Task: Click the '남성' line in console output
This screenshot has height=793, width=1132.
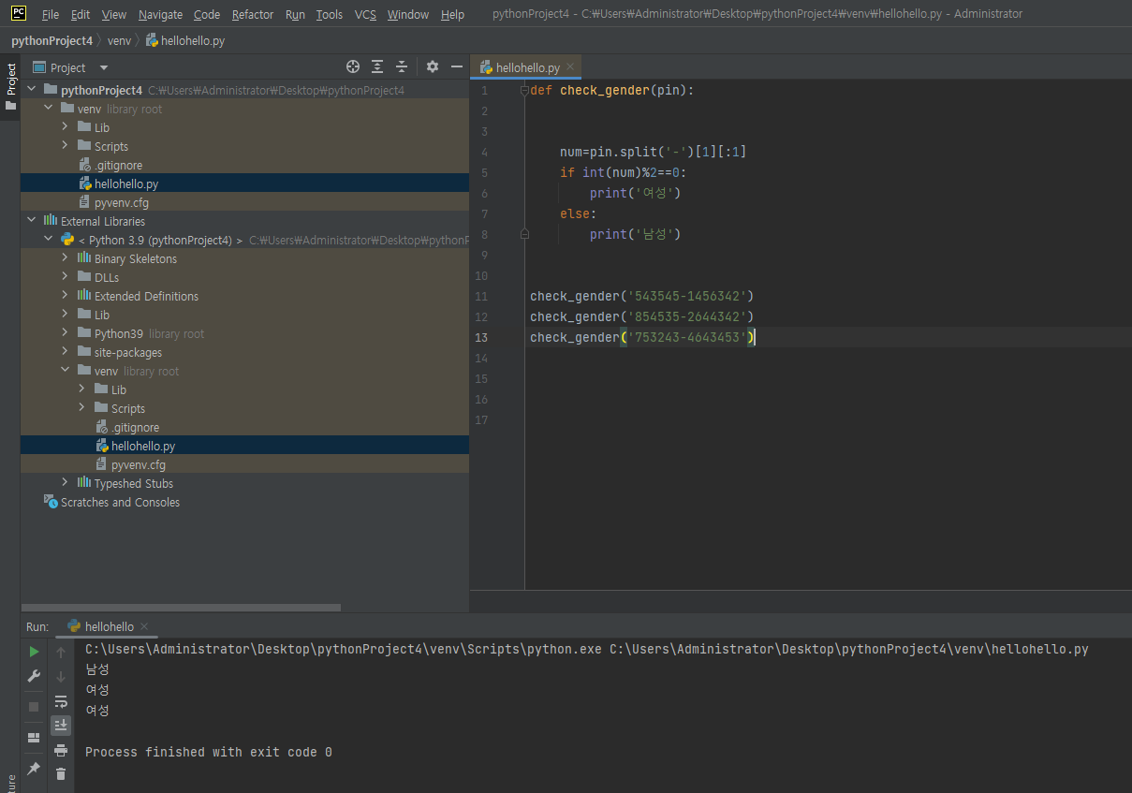Action: point(96,669)
